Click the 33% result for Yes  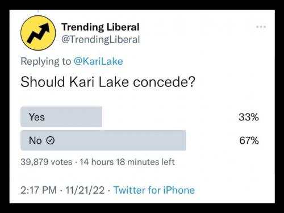pos(249,117)
